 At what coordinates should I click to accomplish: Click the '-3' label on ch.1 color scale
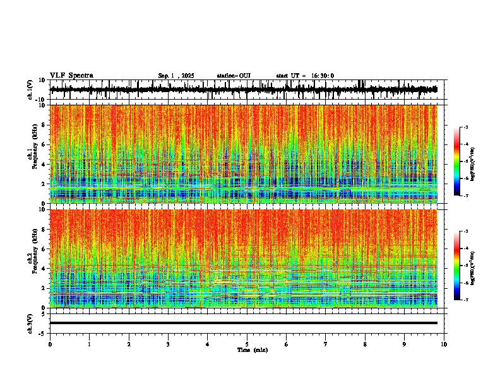point(465,127)
